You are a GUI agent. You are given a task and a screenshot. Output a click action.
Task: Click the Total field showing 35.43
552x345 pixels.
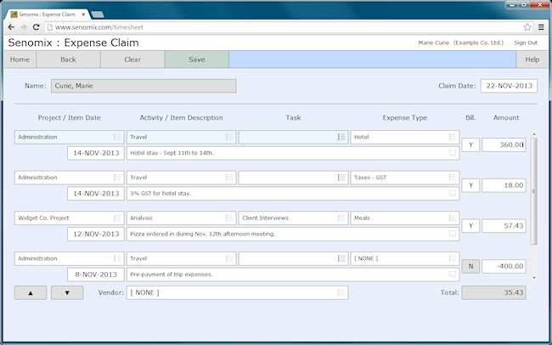(494, 292)
